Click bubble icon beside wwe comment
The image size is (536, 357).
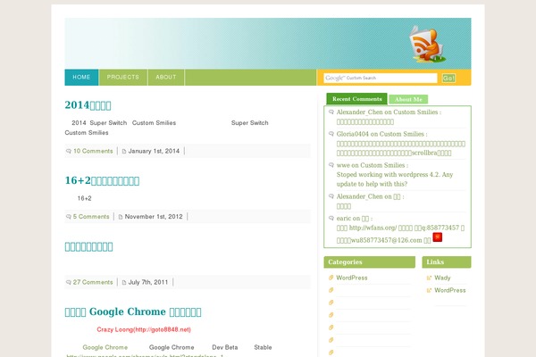(331, 164)
